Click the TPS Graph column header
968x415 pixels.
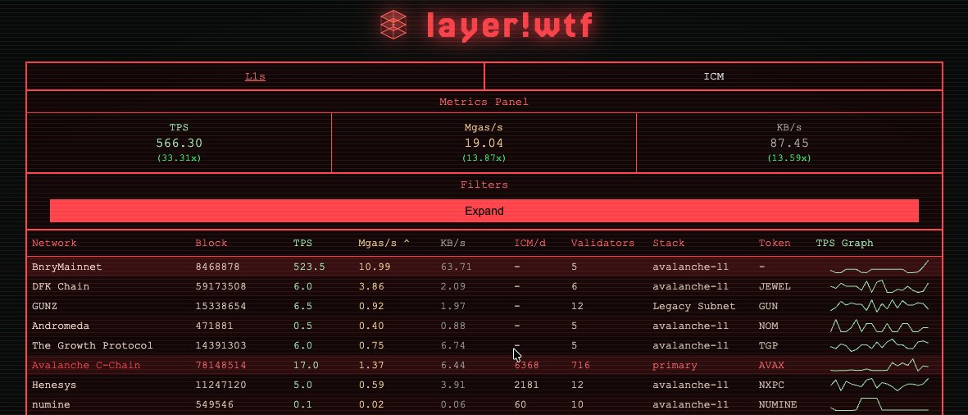coord(844,243)
